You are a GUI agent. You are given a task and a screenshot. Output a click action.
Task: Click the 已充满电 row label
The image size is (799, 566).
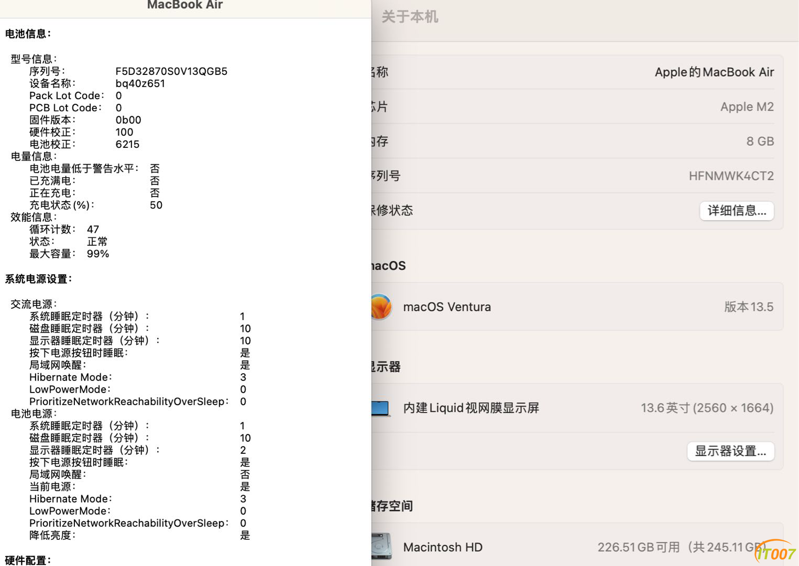[x=52, y=181]
